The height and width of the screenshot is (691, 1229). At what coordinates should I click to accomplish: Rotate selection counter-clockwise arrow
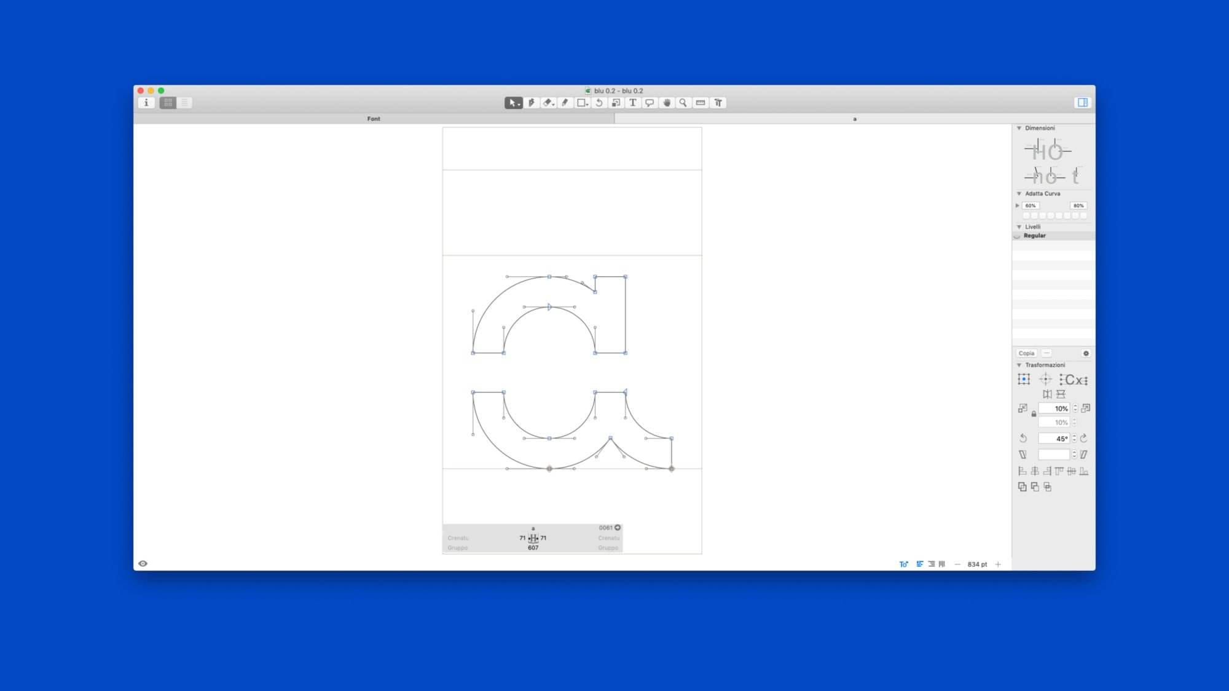click(1023, 439)
